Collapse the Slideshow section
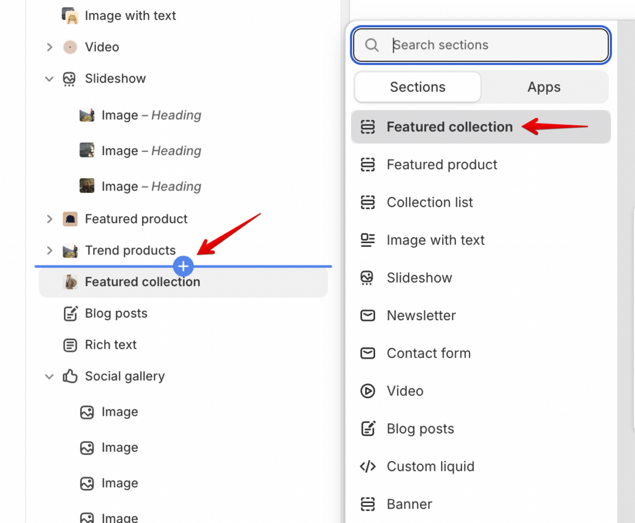The height and width of the screenshot is (523, 635). [49, 79]
